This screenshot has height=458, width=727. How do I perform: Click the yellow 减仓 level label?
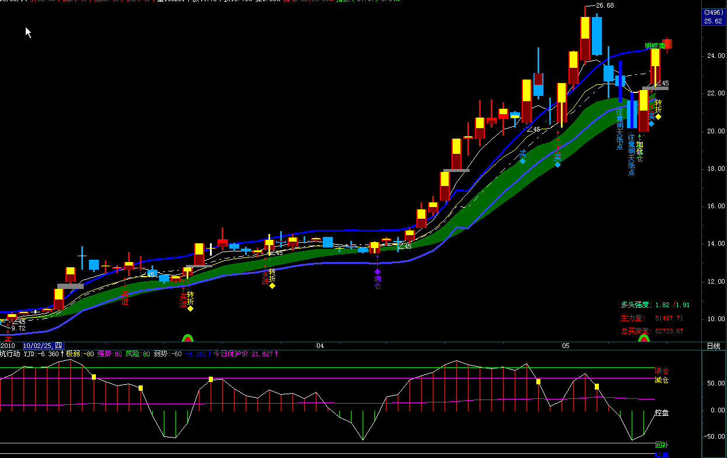(661, 380)
